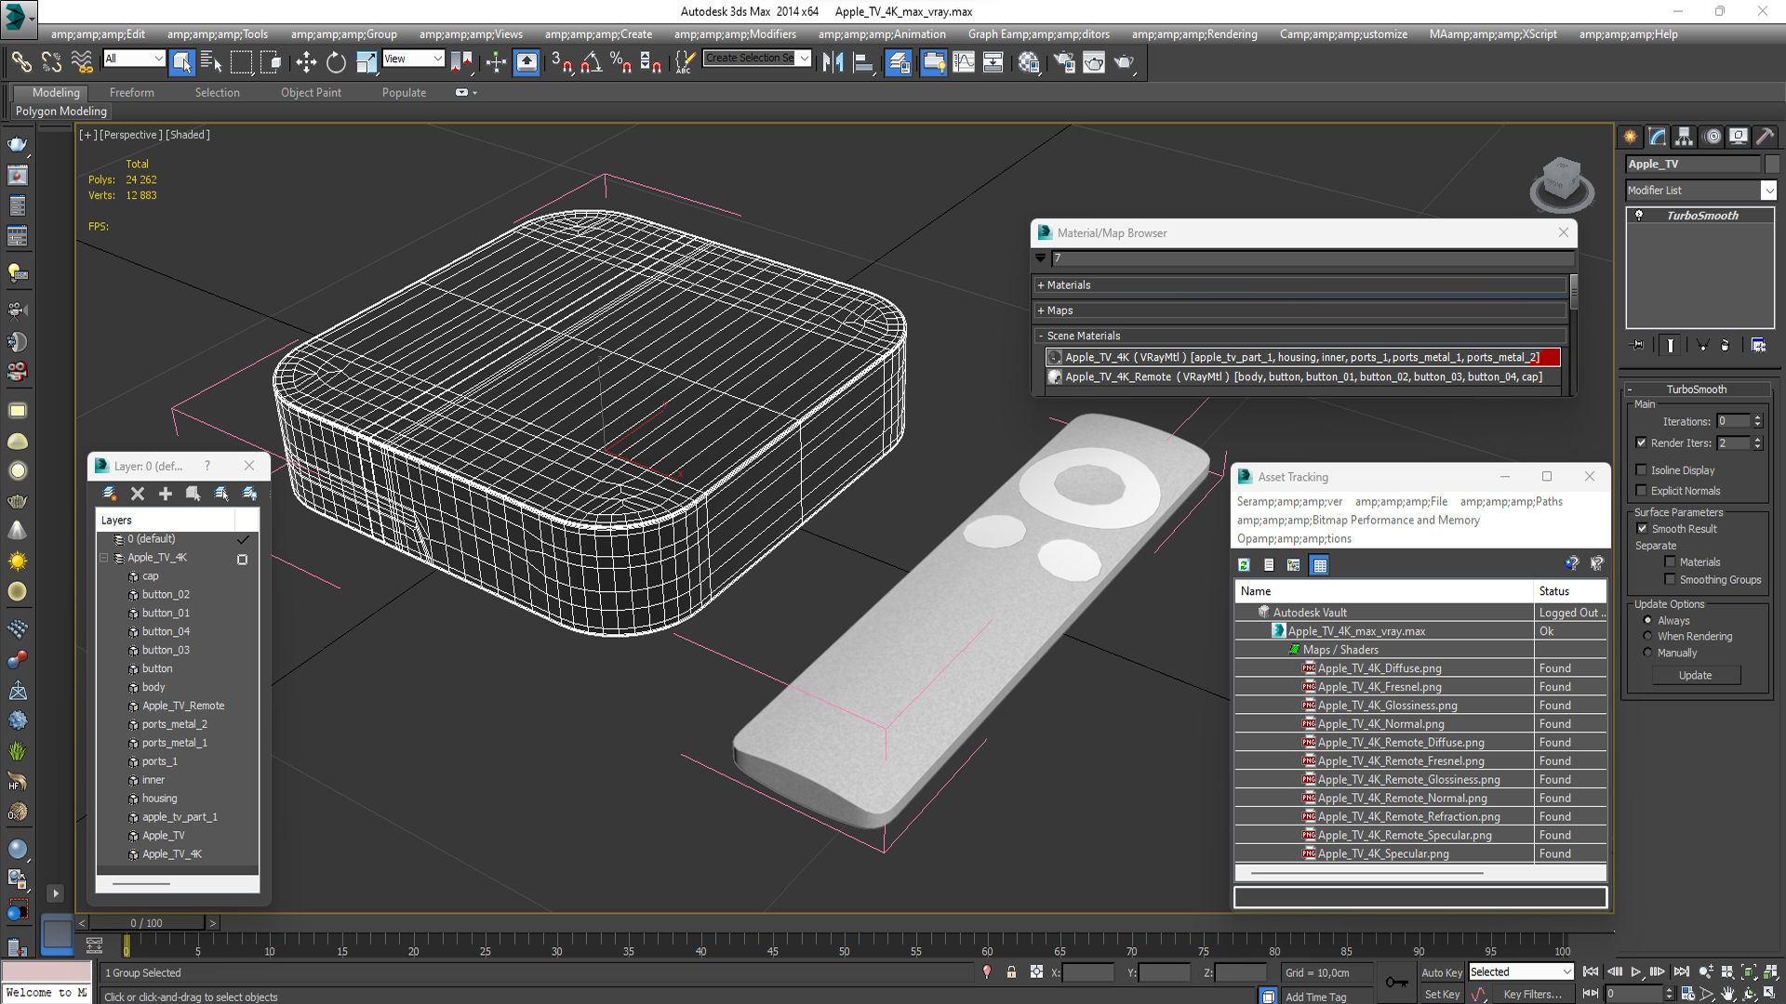The image size is (1786, 1004).
Task: Click the Mirror tool icon
Action: click(833, 62)
